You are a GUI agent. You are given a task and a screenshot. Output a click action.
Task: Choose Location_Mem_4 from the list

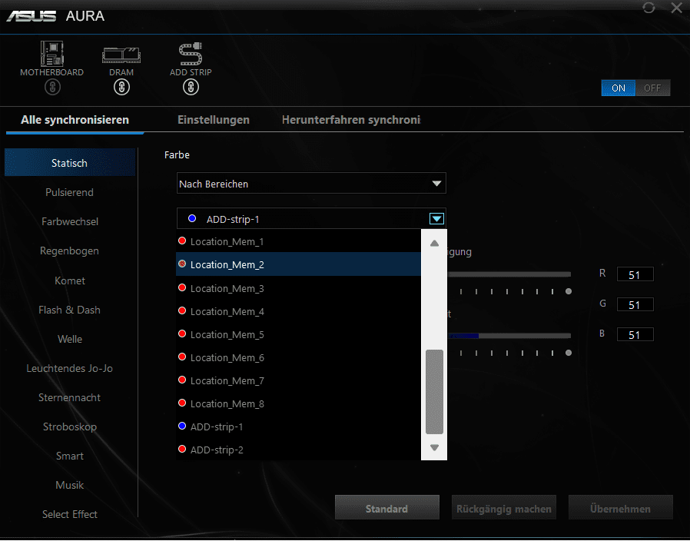(x=298, y=311)
